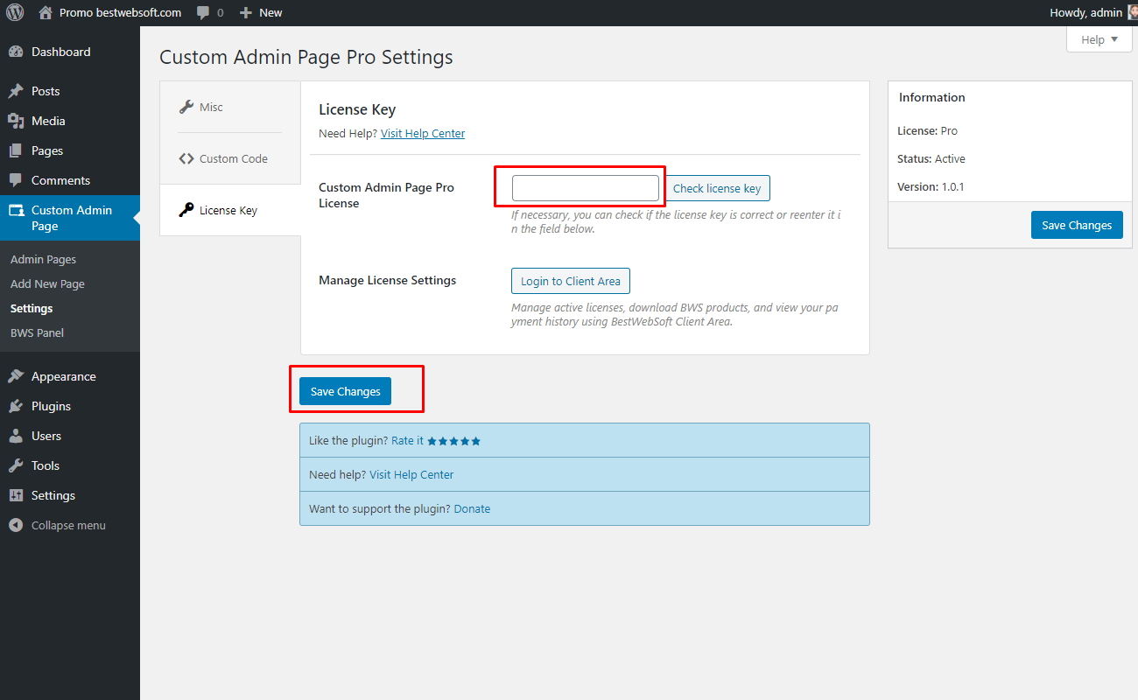The image size is (1138, 700).
Task: Switch to the Custom Code tab
Action: (230, 158)
